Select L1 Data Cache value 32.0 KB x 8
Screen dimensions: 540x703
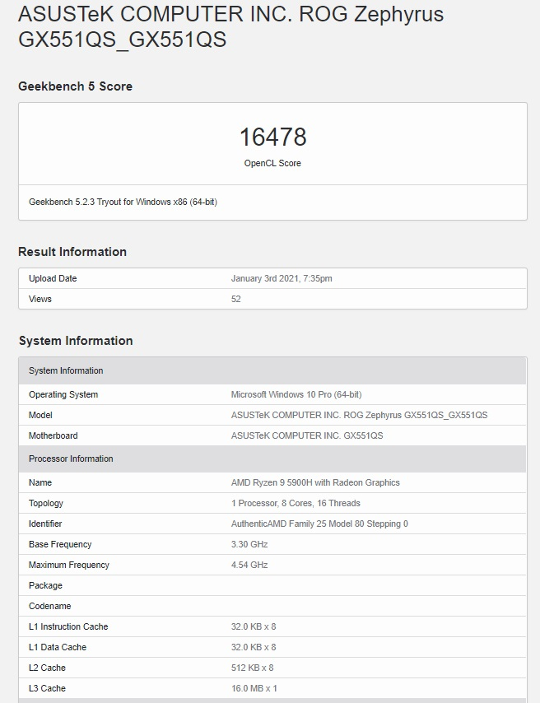pyautogui.click(x=254, y=647)
